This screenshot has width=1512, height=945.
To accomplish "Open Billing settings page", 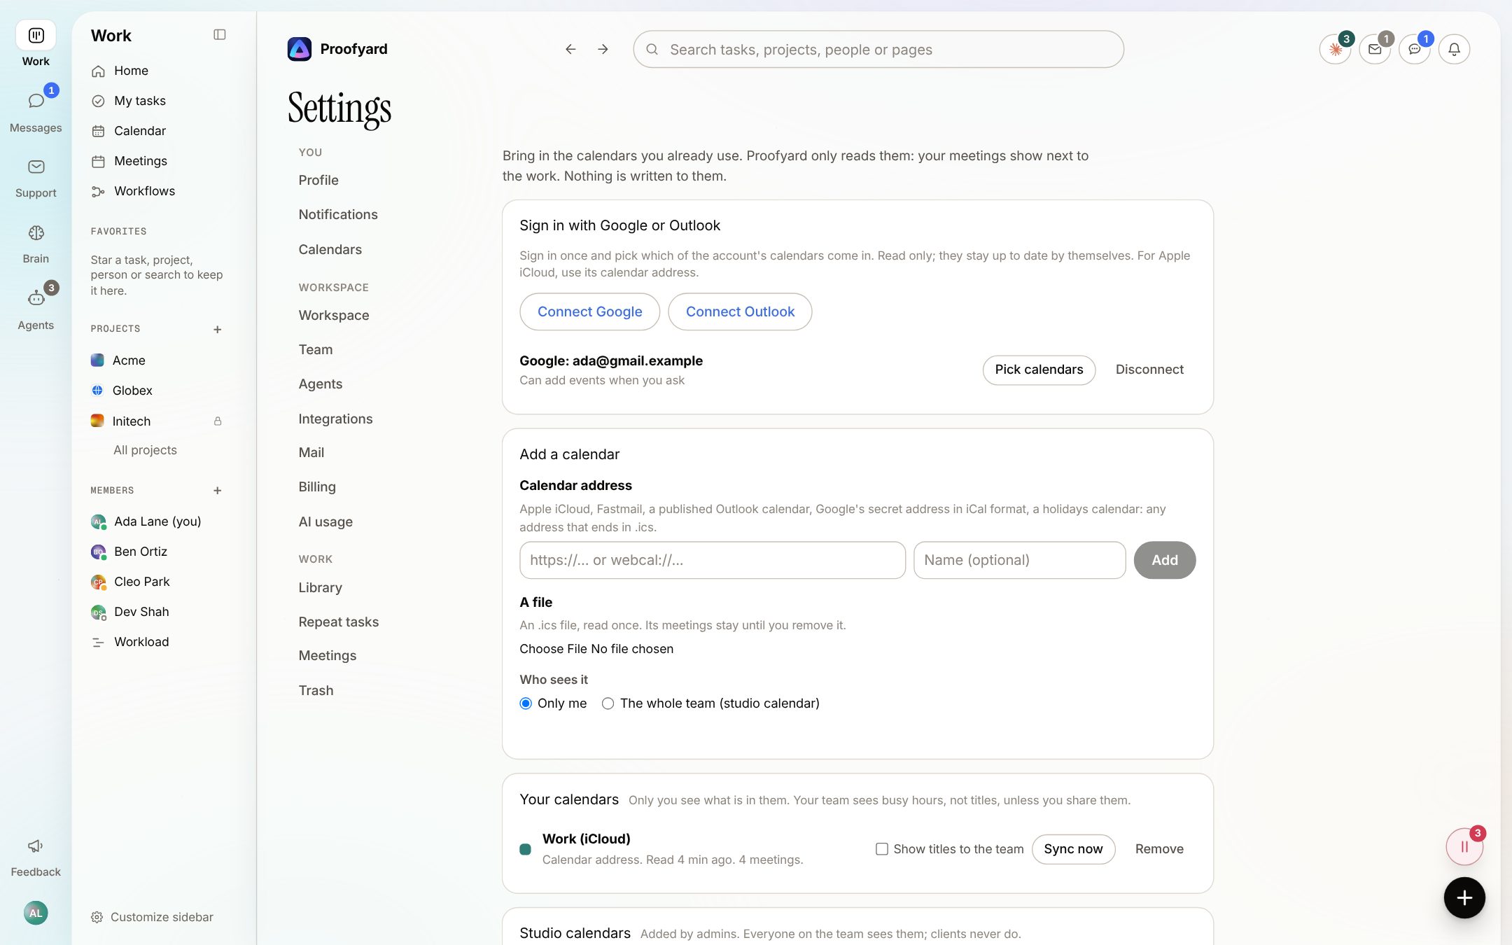I will coord(317,487).
